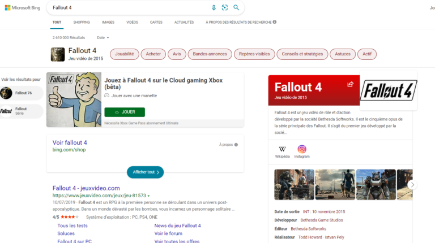Select the Bandes-annonces filter chip
The width and height of the screenshot is (435, 243).
(210, 54)
